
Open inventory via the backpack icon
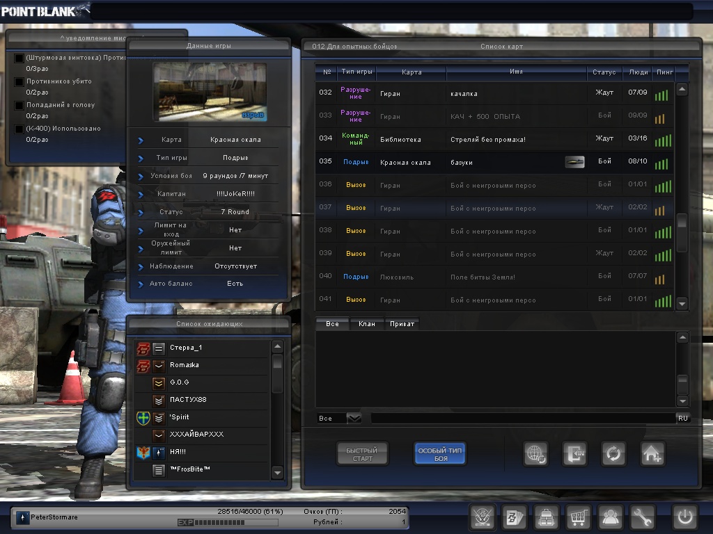point(546,517)
